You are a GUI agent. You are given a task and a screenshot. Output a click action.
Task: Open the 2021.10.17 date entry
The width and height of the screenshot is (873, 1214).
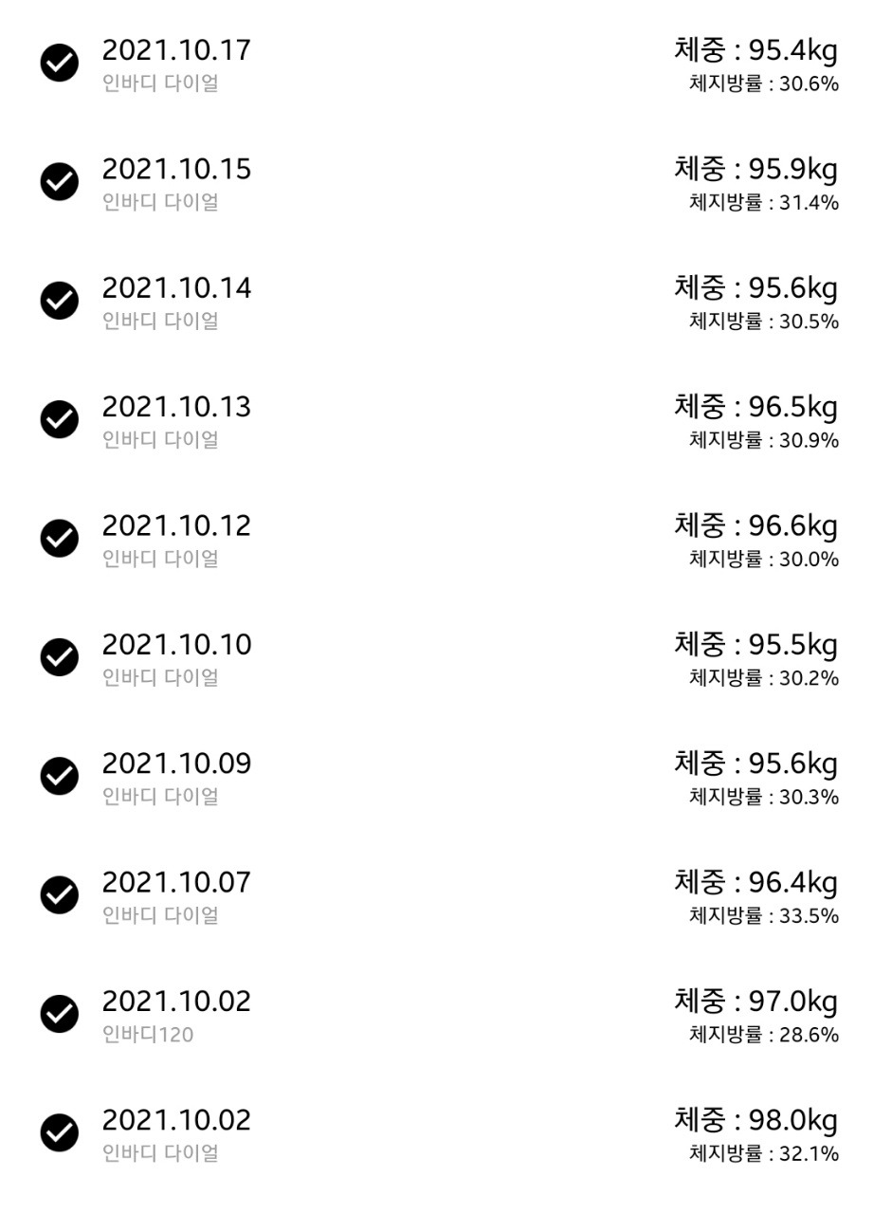click(x=176, y=50)
